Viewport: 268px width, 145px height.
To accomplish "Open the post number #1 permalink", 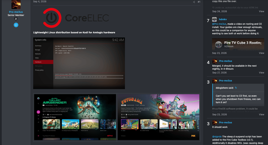I will 199,2.
